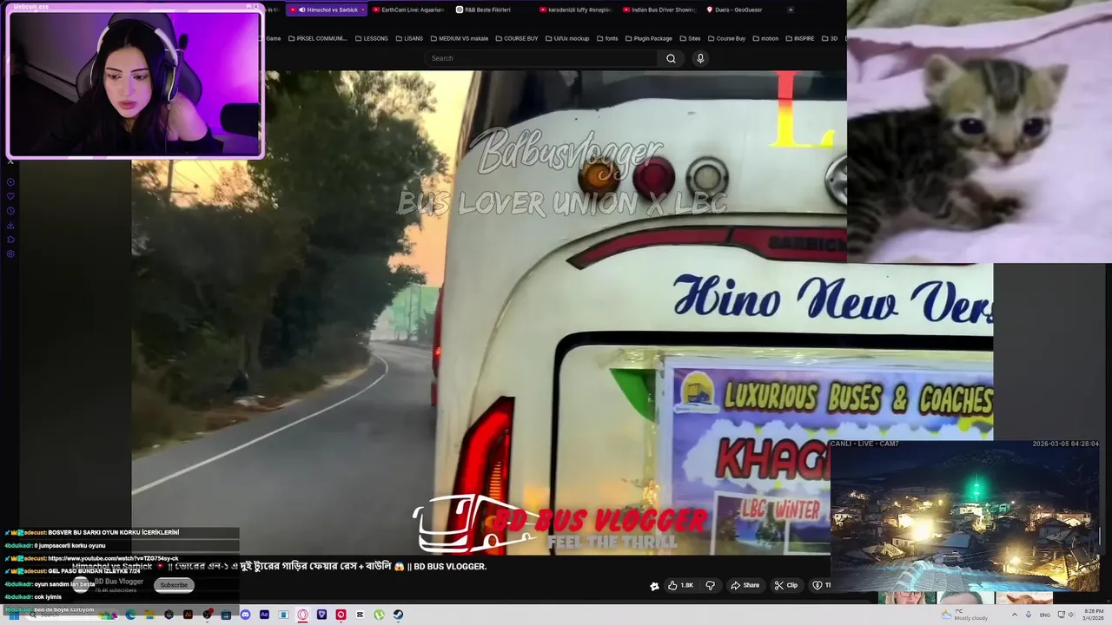Open After Effects from the taskbar
1112x625 pixels.
pyautogui.click(x=264, y=615)
